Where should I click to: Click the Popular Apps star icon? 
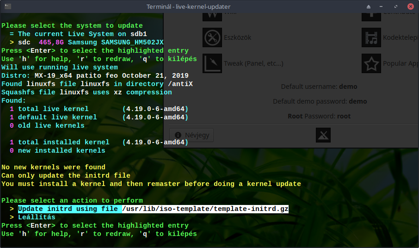[371, 63]
